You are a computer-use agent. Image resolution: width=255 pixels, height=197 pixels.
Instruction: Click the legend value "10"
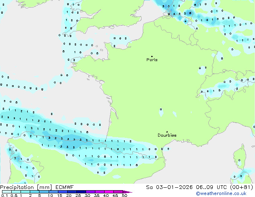[50, 195]
